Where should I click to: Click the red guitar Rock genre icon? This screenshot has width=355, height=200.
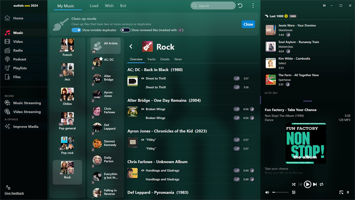[x=148, y=47]
